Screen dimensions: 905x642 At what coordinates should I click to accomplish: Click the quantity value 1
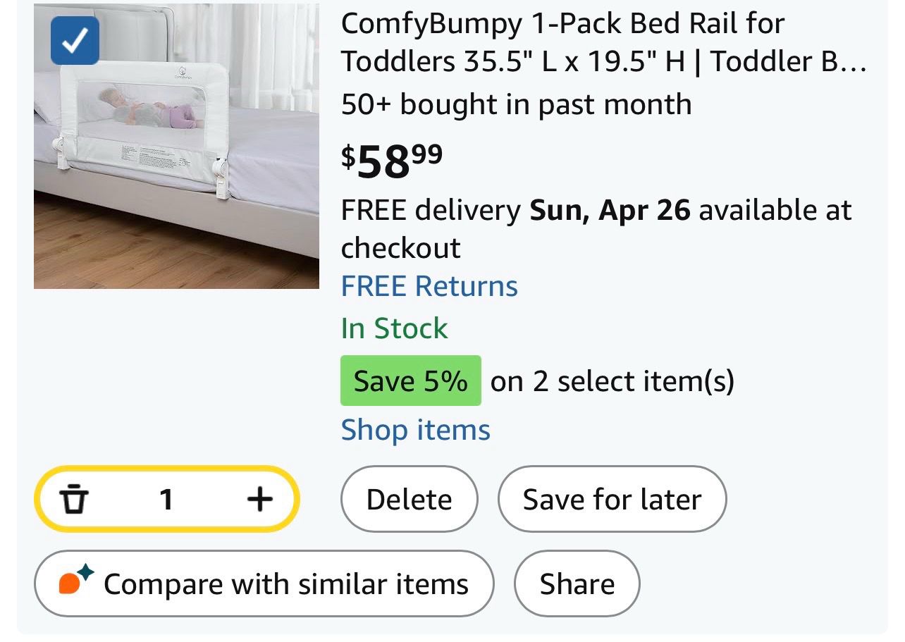(166, 500)
